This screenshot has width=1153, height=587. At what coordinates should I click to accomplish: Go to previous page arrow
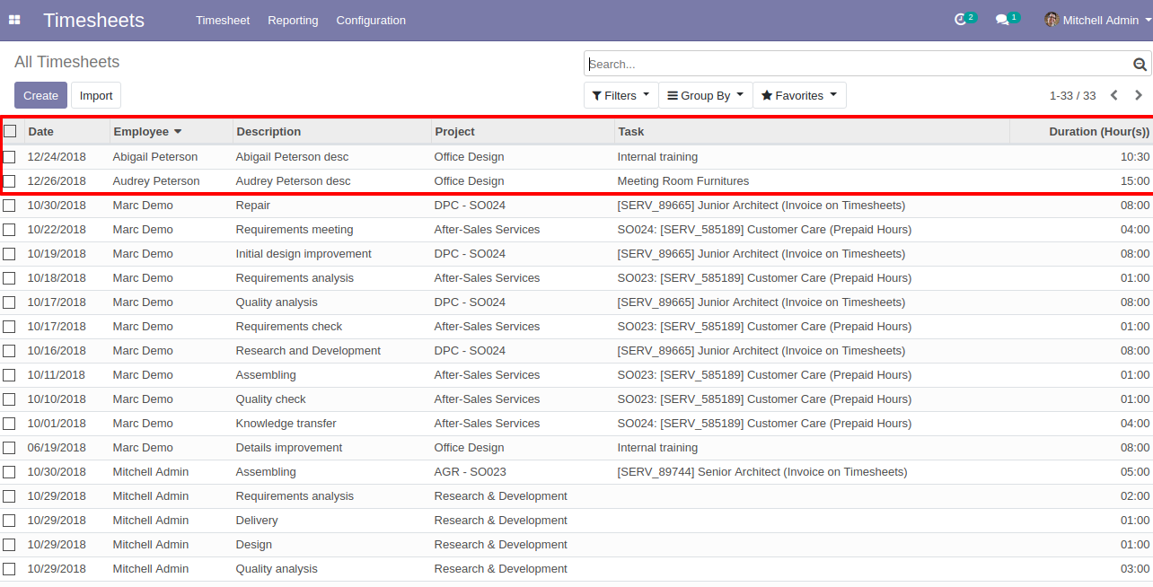point(1114,95)
